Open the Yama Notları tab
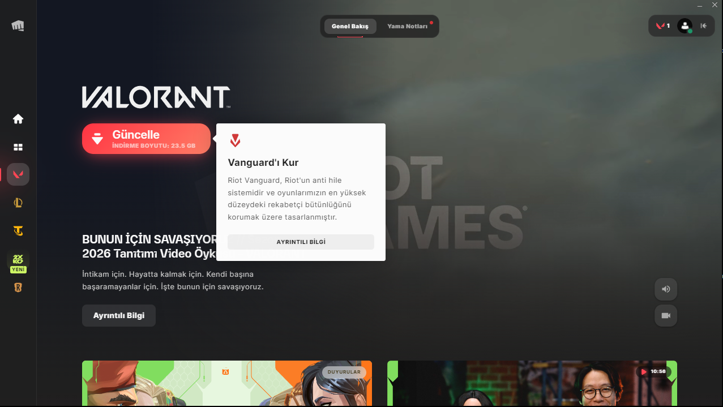The height and width of the screenshot is (407, 723). coord(407,26)
